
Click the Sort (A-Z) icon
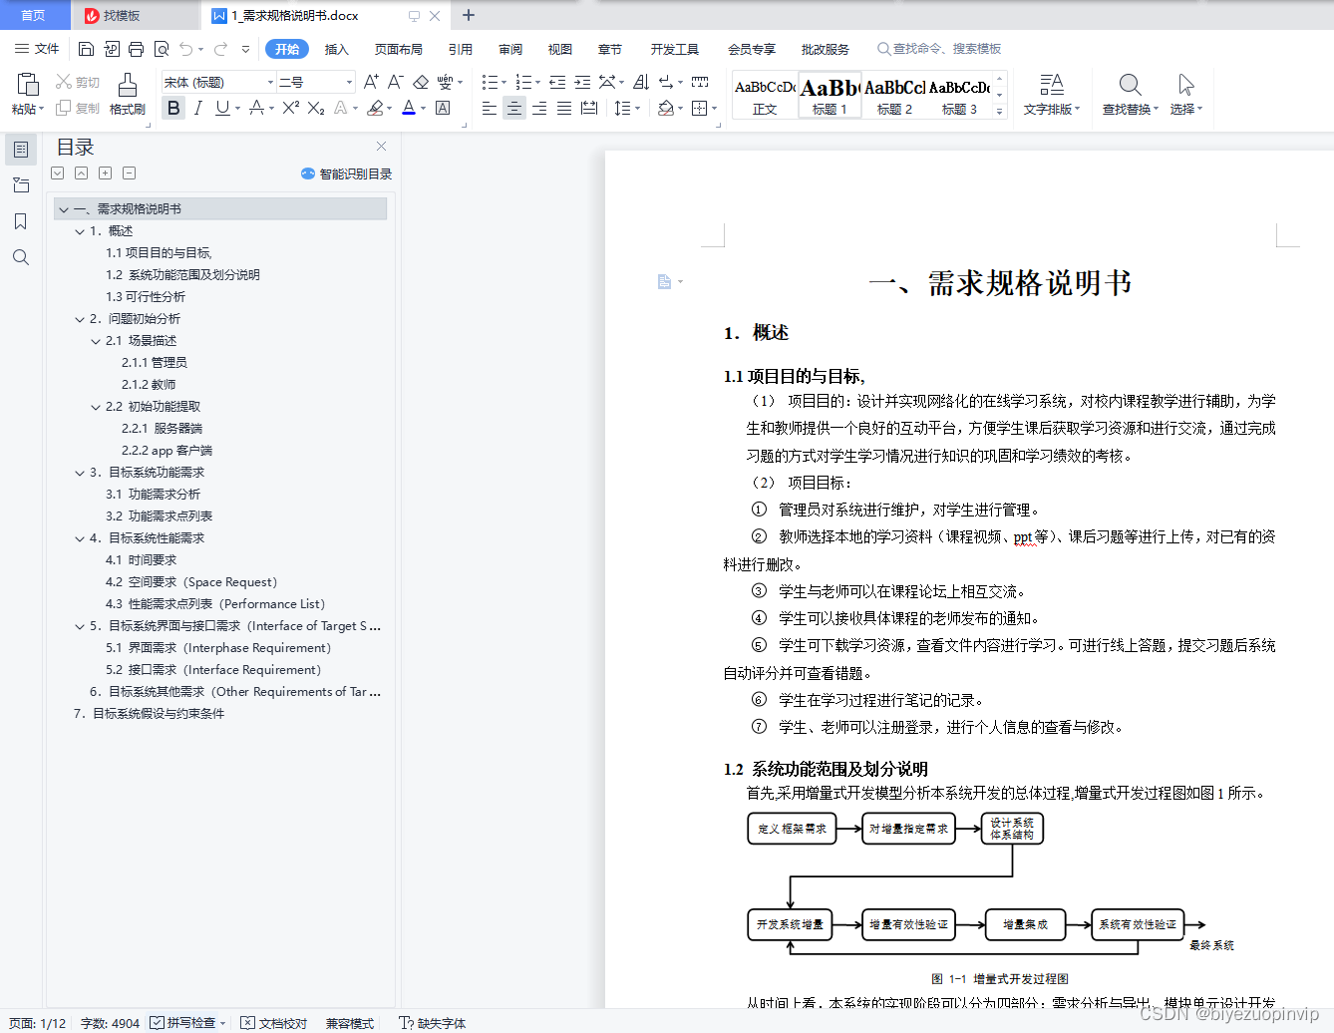(641, 82)
